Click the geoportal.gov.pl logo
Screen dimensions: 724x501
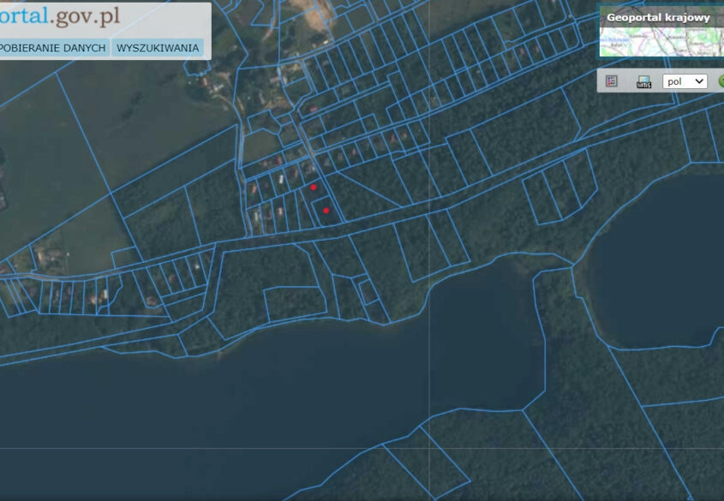59,16
